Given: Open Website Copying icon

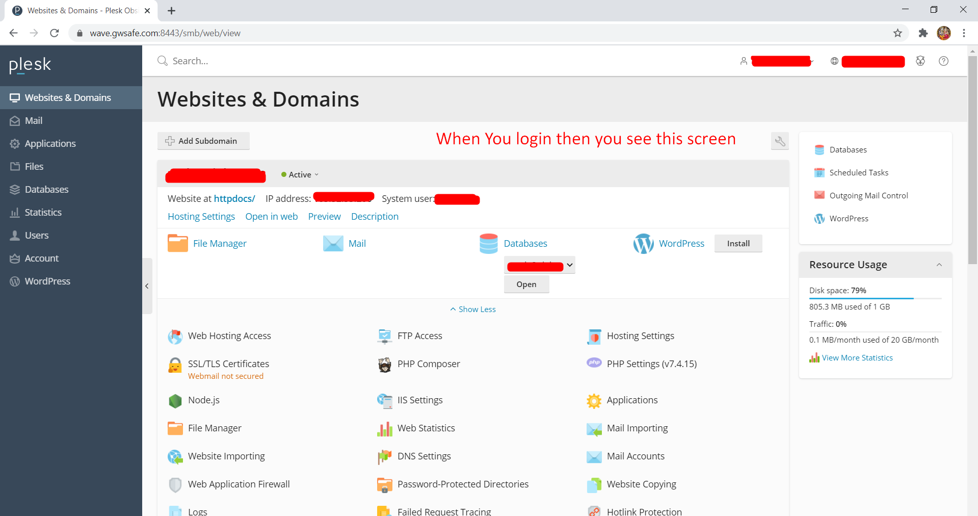Looking at the screenshot, I should pyautogui.click(x=594, y=485).
